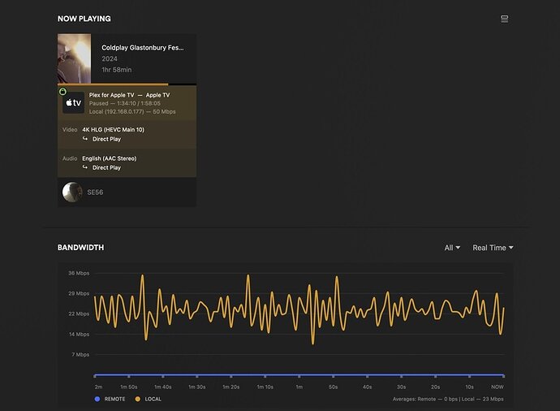The height and width of the screenshot is (411, 560).
Task: Click the green secure connection lock icon
Action: click(62, 92)
